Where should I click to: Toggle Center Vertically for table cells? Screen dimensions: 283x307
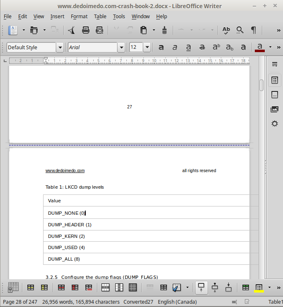point(215,288)
